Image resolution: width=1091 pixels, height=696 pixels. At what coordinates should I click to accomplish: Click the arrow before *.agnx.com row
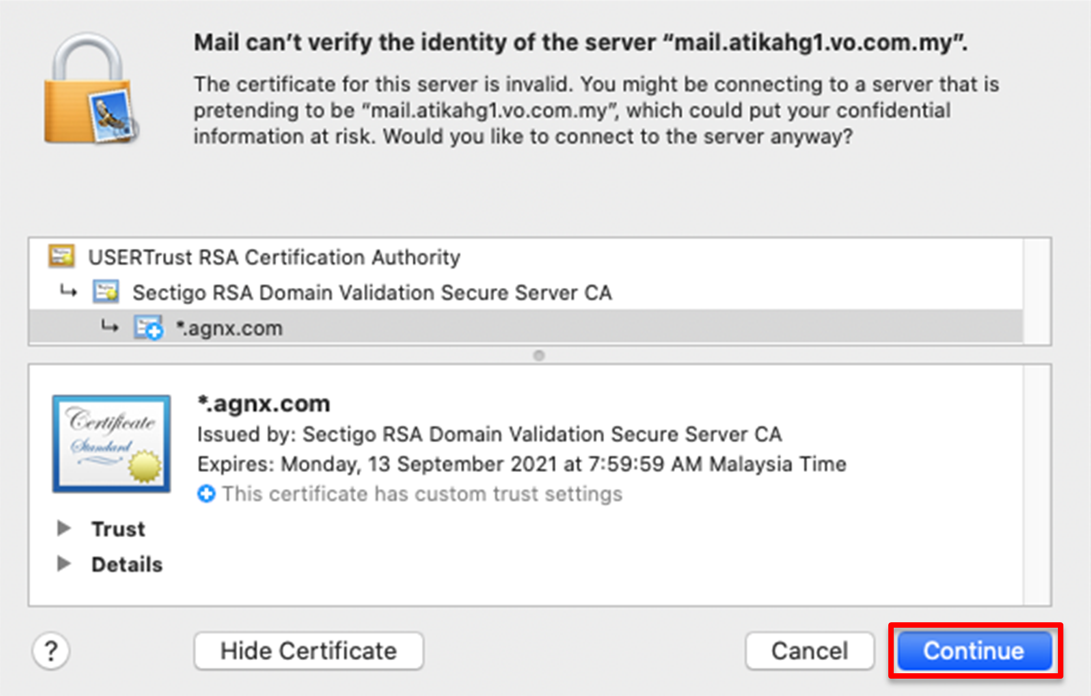[x=110, y=327]
